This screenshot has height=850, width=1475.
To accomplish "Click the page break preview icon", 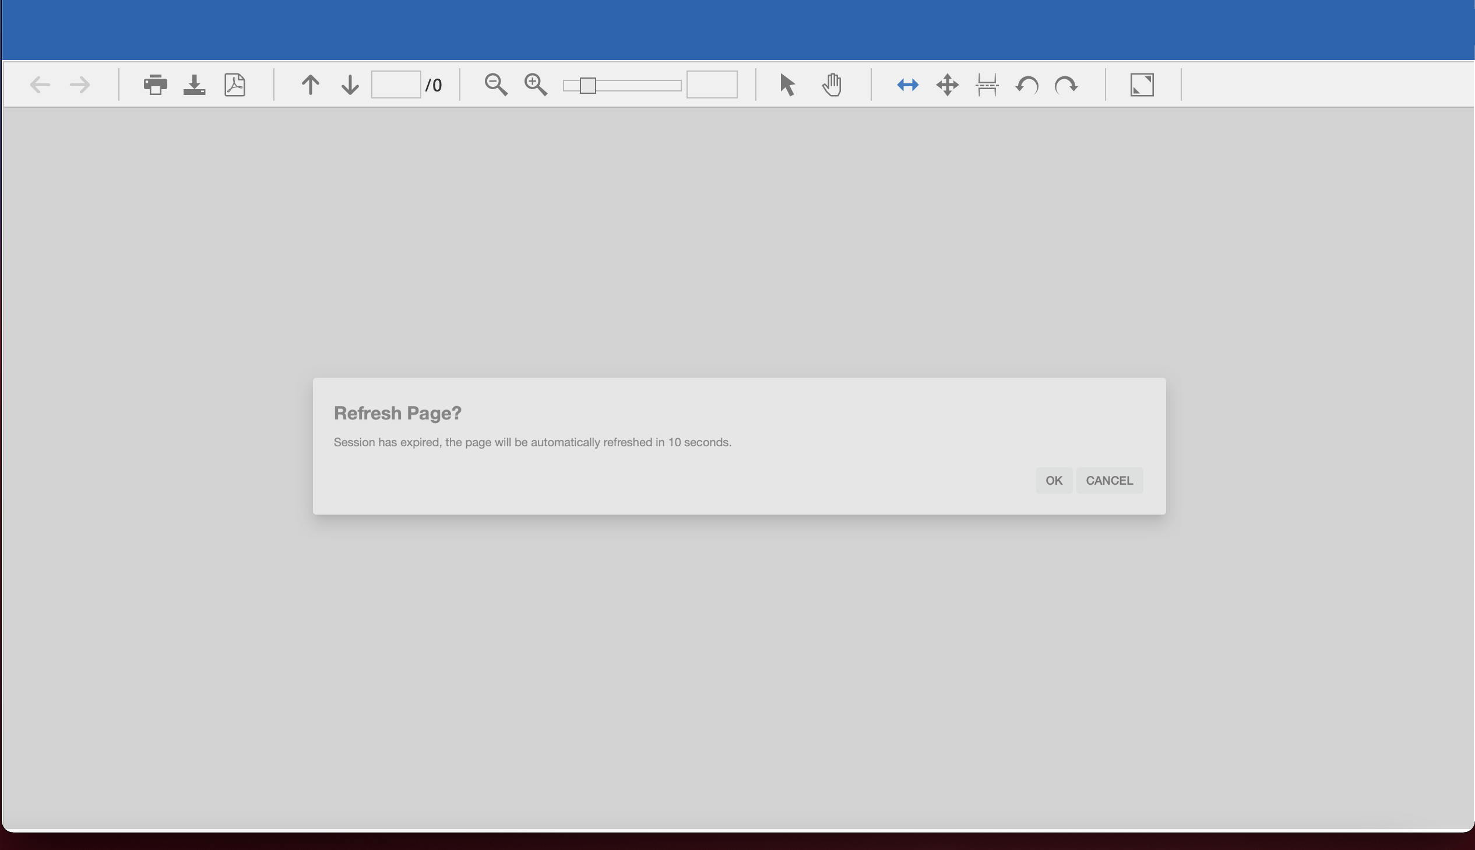I will [986, 85].
